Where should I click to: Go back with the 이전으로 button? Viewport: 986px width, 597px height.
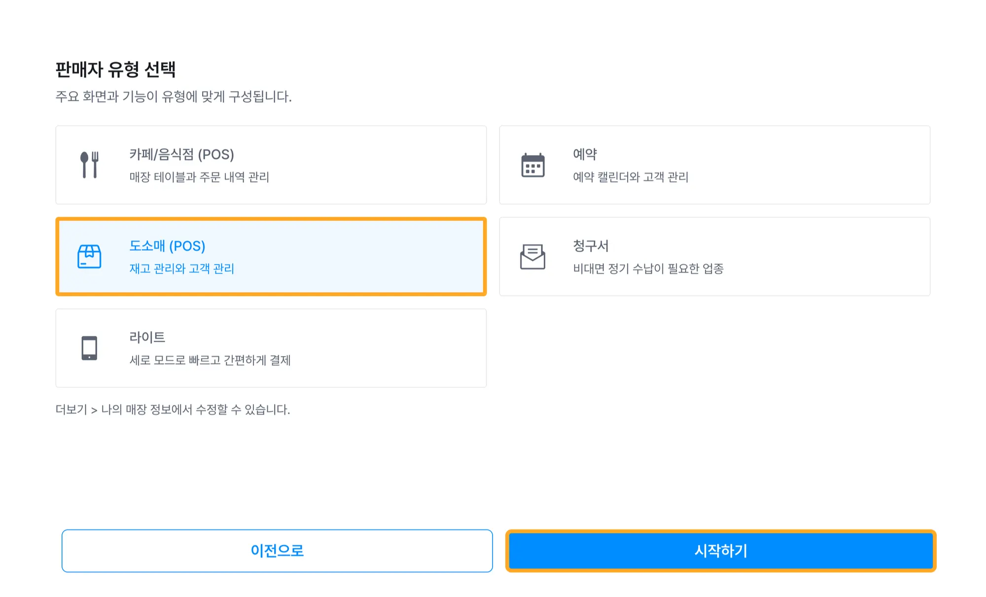point(277,551)
